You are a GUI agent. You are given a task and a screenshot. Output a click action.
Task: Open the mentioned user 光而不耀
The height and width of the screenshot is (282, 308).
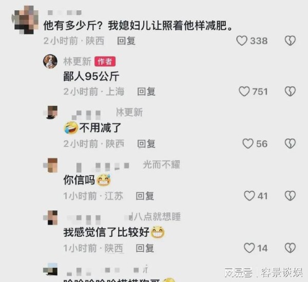pos(162,165)
